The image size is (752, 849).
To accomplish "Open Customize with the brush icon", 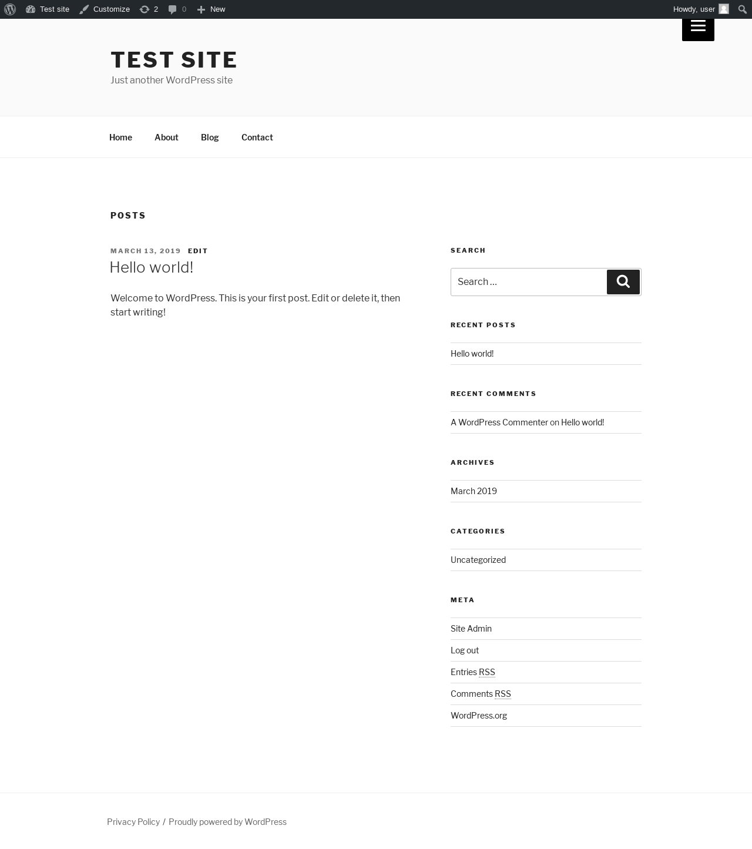I will point(105,9).
